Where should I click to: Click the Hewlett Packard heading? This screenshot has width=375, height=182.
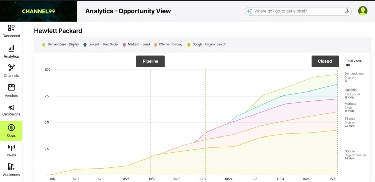pos(58,31)
